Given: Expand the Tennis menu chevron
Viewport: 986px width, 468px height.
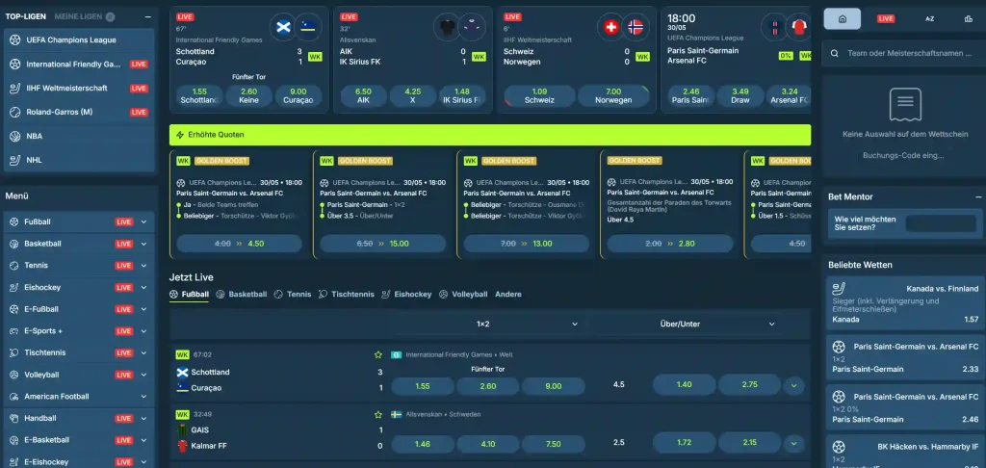Looking at the screenshot, I should click(144, 266).
